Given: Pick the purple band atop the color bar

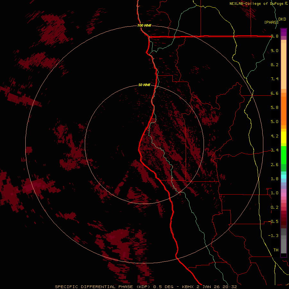Looking at the screenshot, I should [x=284, y=32].
